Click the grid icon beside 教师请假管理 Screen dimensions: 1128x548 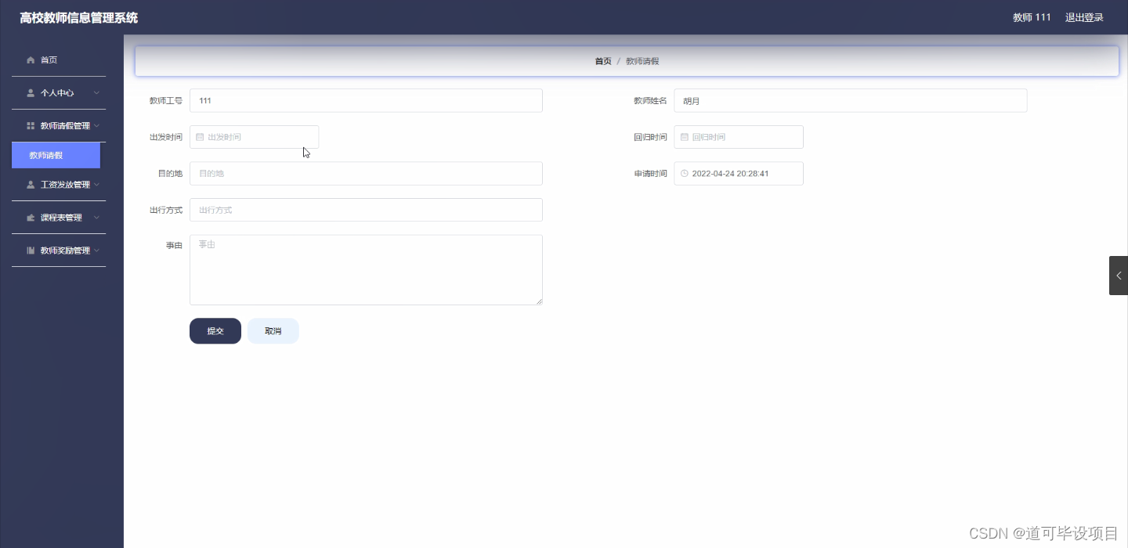tap(31, 125)
